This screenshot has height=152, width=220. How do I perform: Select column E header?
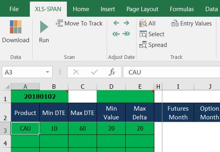pyautogui.click(x=140, y=86)
